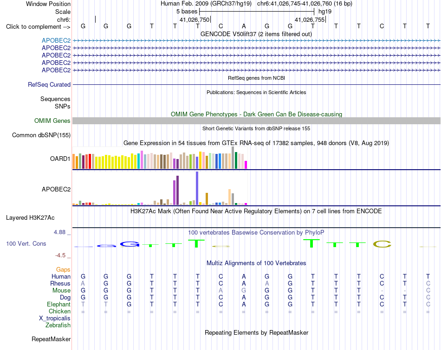Click the hg19 assembly label
Image resolution: width=441 pixels, height=350 pixels.
click(x=325, y=12)
